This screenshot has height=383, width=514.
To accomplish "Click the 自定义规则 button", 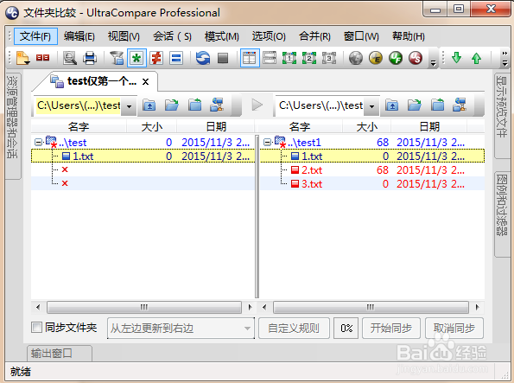I will [x=294, y=328].
